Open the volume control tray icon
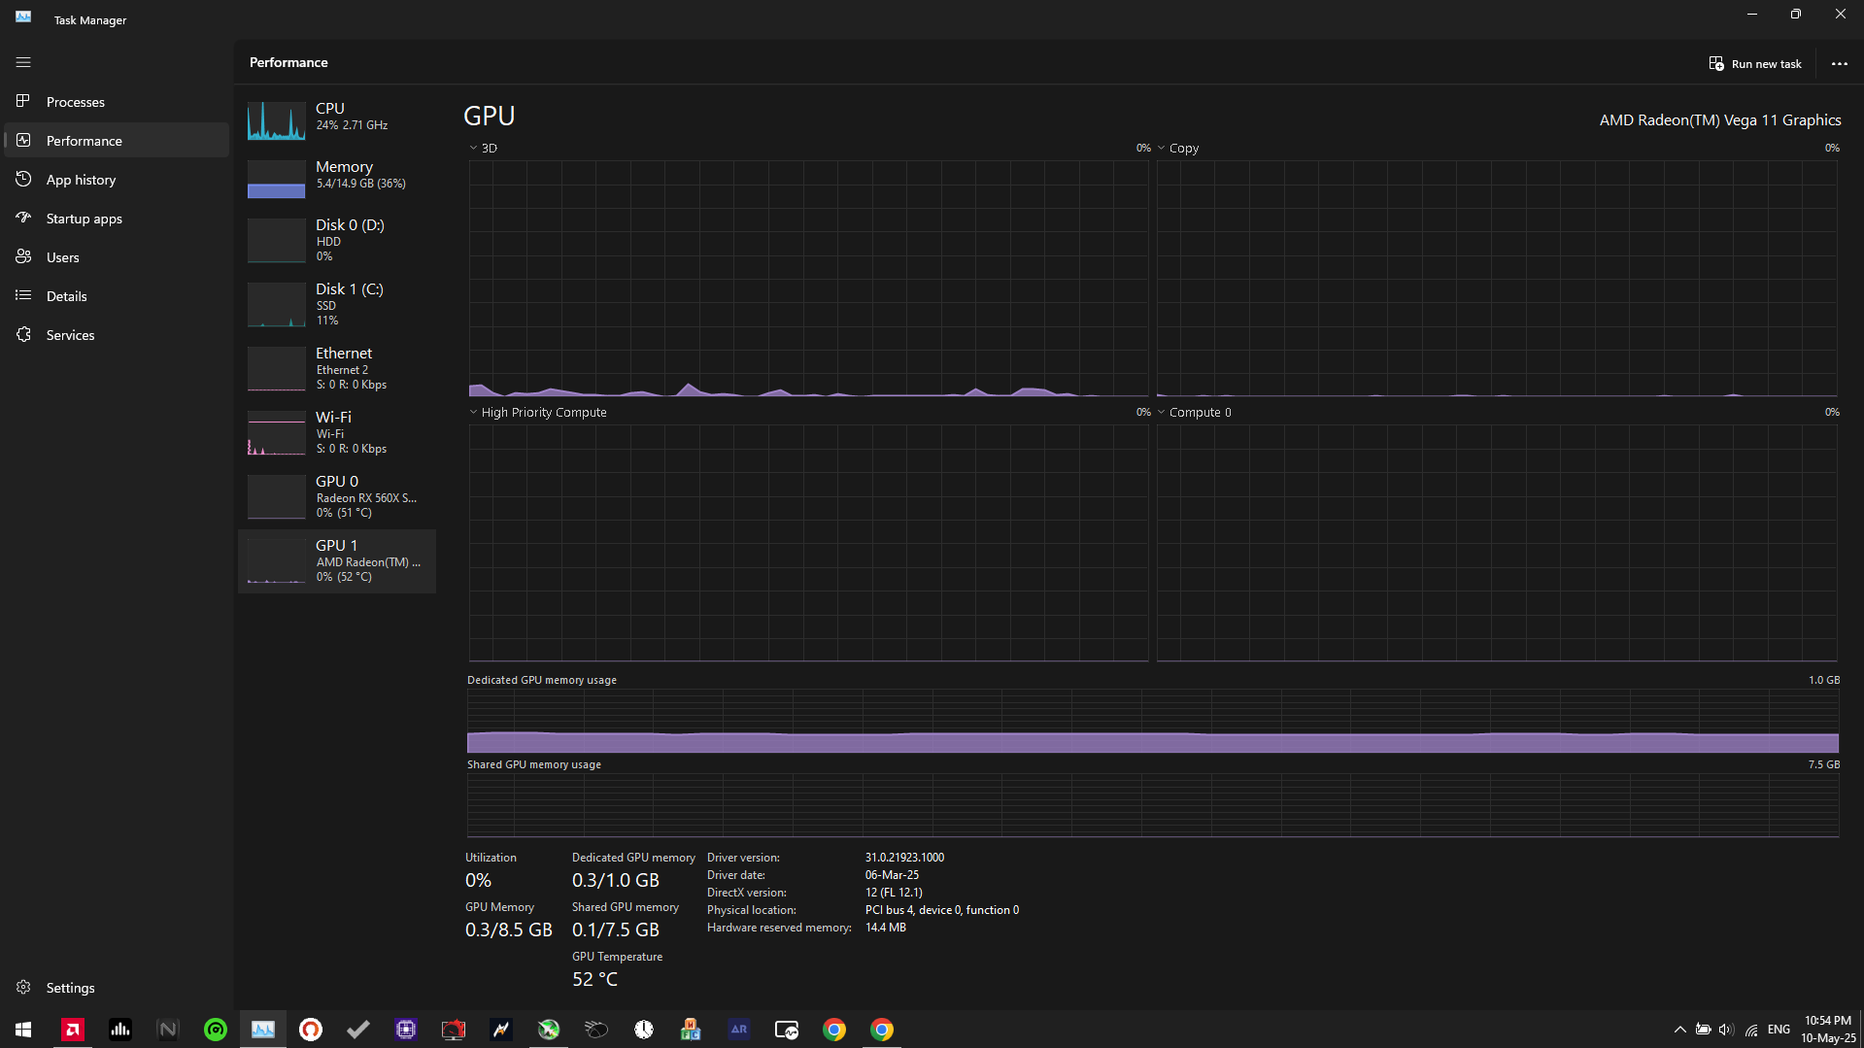The image size is (1864, 1048). click(x=1726, y=1030)
